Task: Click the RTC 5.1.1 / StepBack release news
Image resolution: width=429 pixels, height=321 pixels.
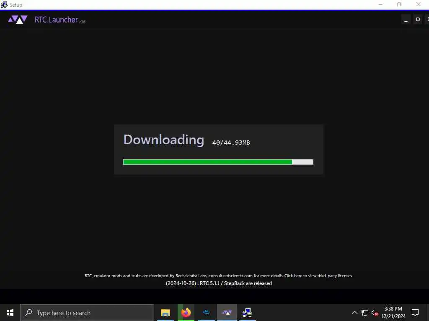Action: tap(219, 283)
